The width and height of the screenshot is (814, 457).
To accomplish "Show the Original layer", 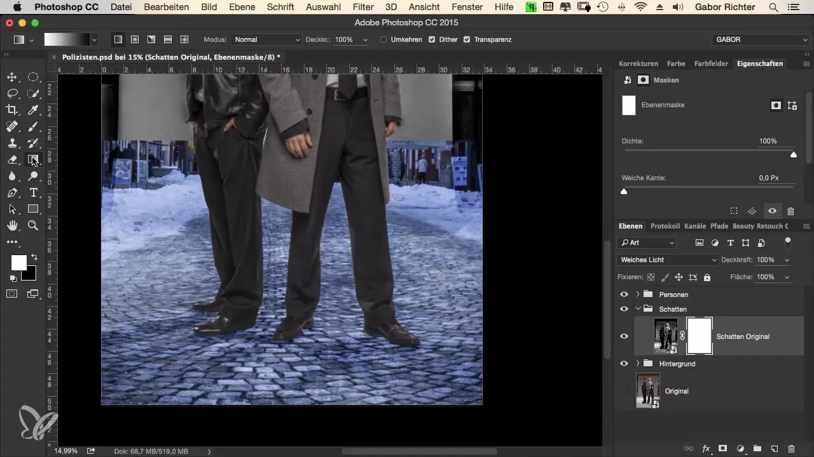I will (x=624, y=391).
